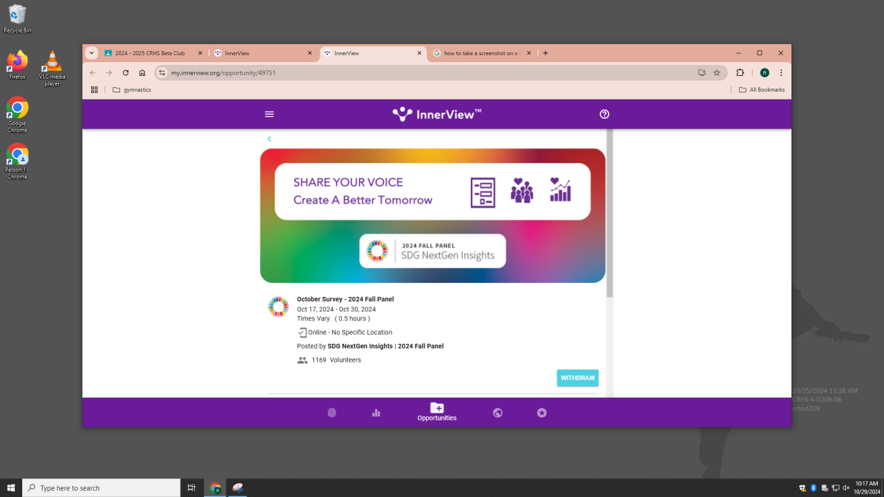The image size is (884, 497).
Task: Go back using the blue chevron arrow
Action: click(269, 139)
